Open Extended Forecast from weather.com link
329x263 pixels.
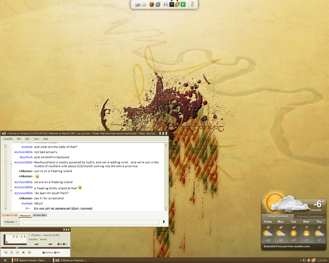(x=287, y=246)
